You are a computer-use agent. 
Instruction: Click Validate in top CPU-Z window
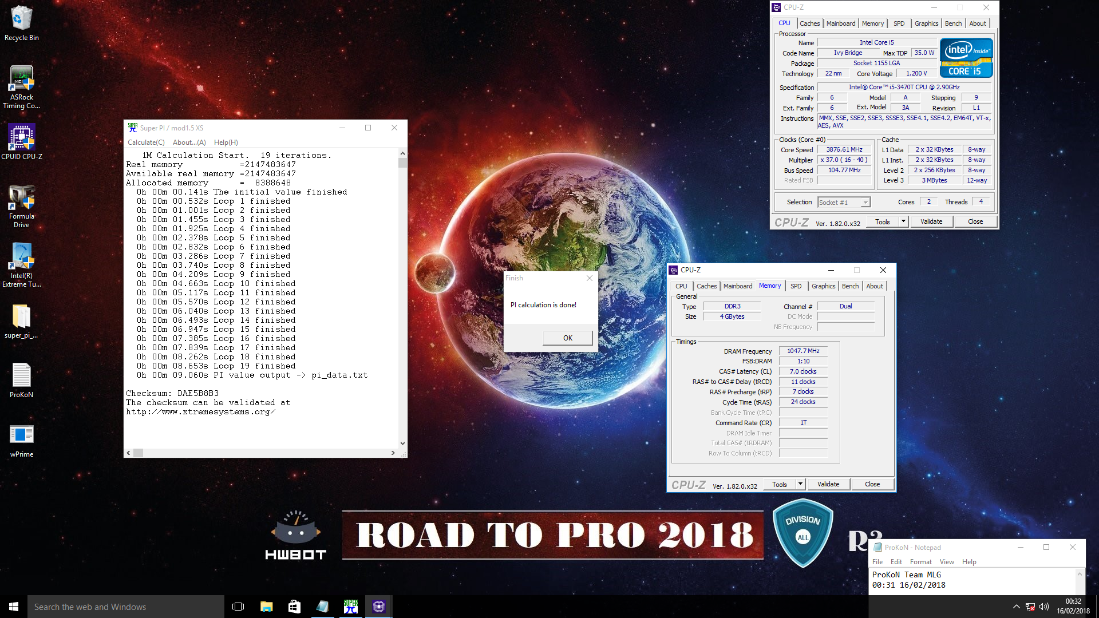931,222
